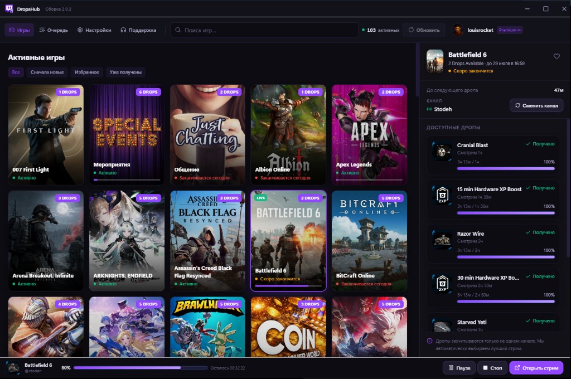Click the Battlefield 6 cover in details panel
Image resolution: width=571 pixels, height=379 pixels.
coord(435,61)
